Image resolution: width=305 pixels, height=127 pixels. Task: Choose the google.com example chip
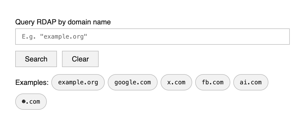pos(133,82)
